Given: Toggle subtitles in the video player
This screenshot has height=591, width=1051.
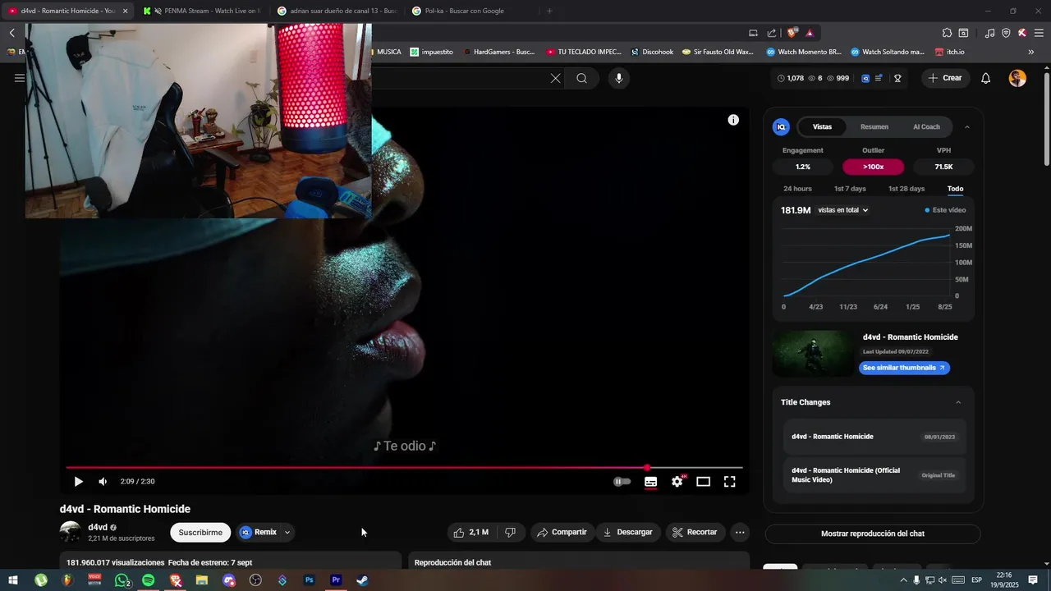Looking at the screenshot, I should coord(650,482).
